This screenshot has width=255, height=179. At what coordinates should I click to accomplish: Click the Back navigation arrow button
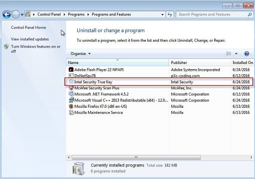tap(7, 15)
